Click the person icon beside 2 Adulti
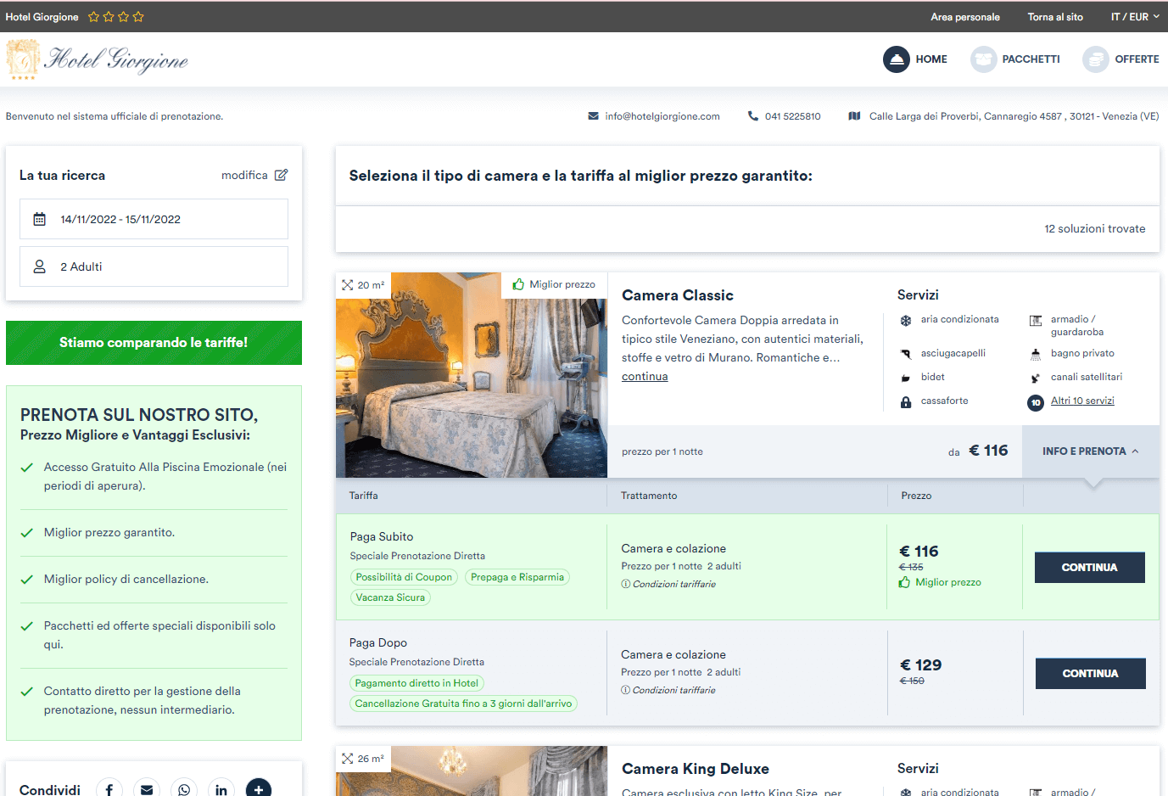The image size is (1168, 796). coord(39,266)
